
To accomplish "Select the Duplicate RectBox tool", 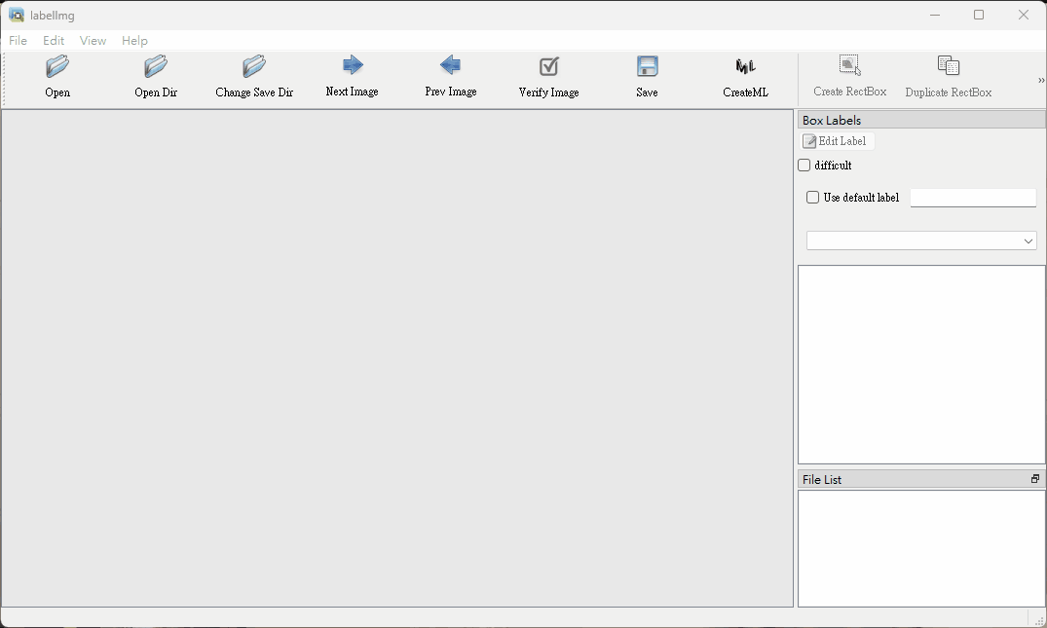I will tap(949, 67).
